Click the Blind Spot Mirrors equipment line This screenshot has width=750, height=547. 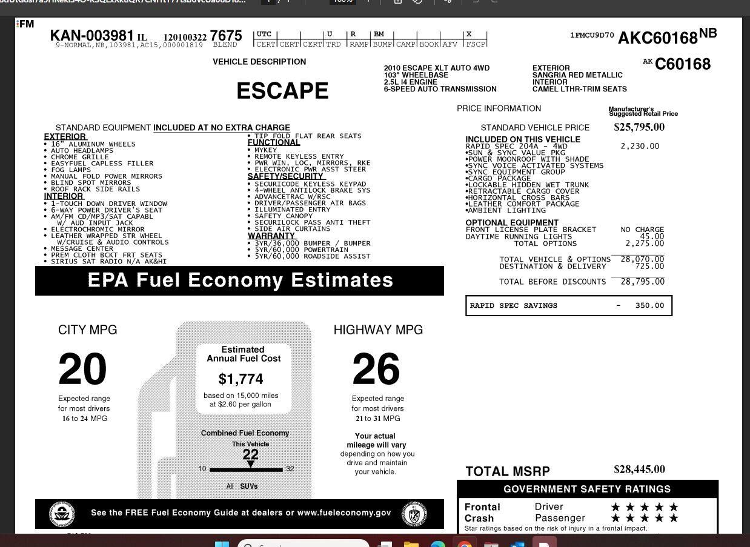pos(87,182)
